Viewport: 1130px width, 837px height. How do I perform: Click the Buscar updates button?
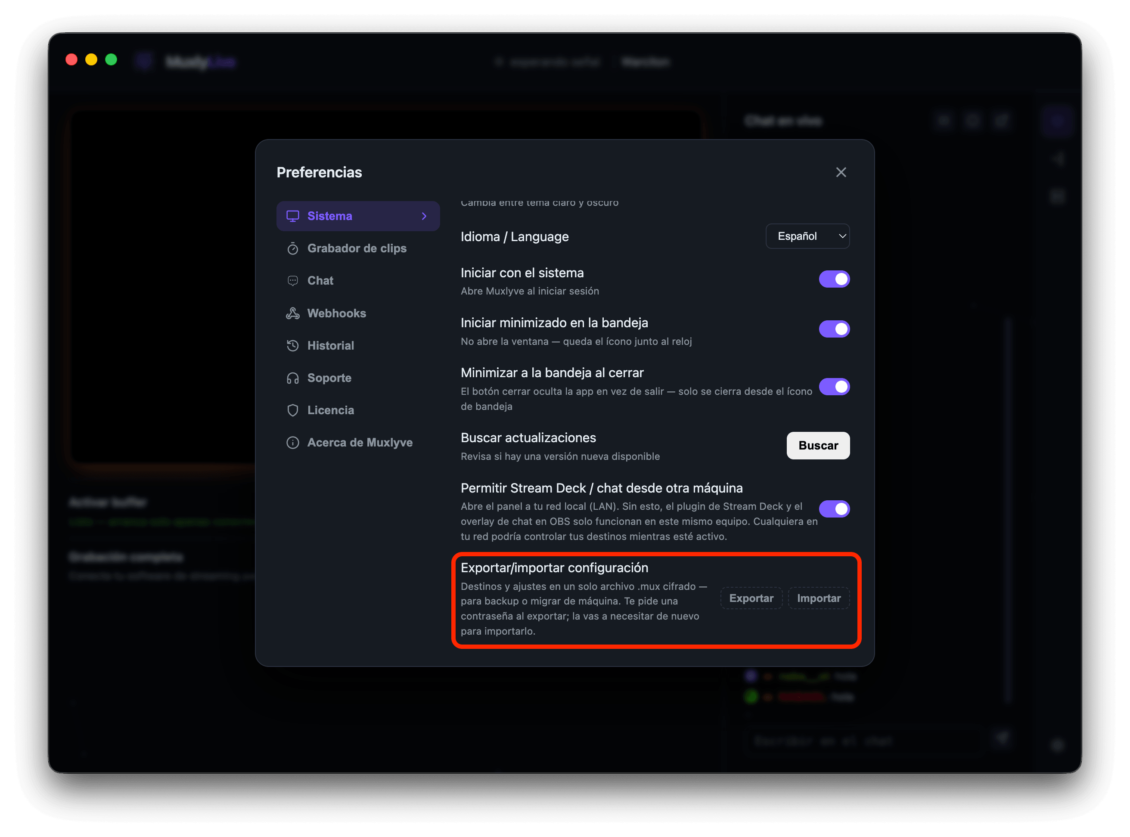(818, 446)
